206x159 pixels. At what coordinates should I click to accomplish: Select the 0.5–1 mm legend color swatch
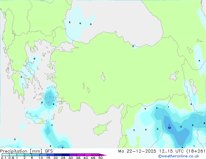13,155
